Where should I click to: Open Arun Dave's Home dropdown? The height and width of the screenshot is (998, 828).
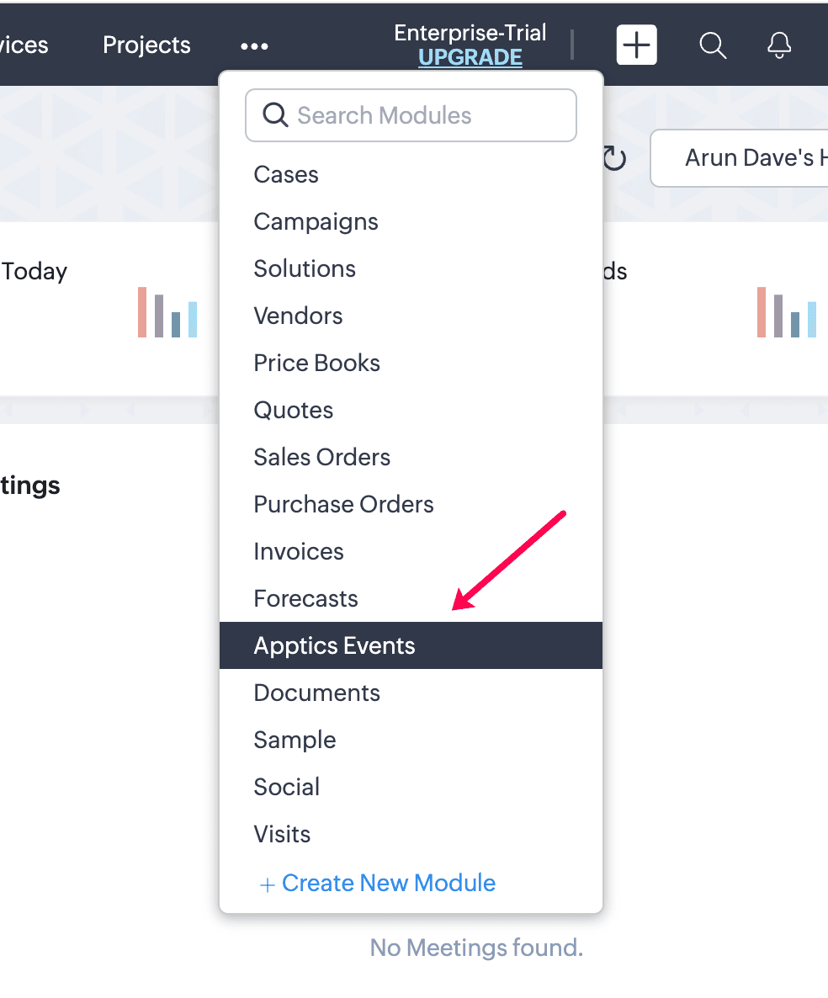(740, 158)
